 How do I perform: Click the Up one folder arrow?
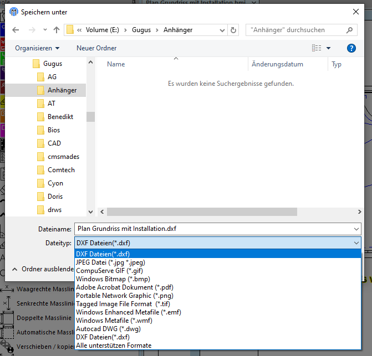point(57,30)
